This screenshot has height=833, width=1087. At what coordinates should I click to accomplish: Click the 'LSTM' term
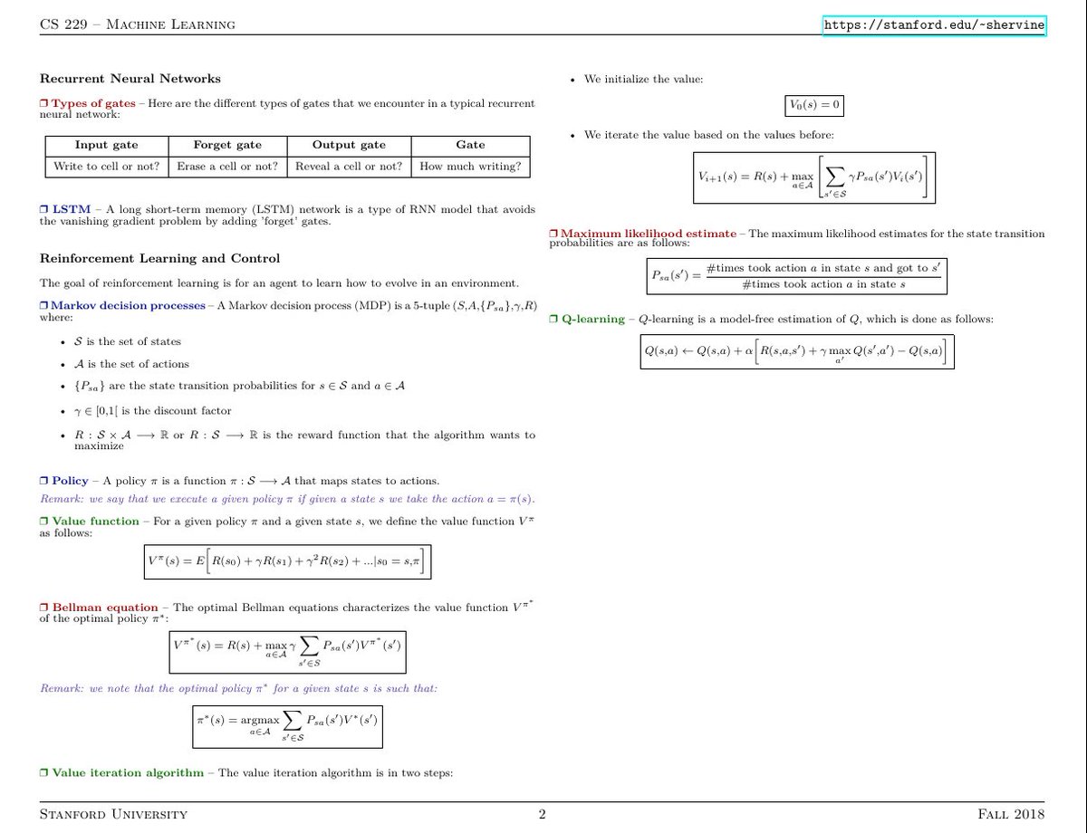[72, 209]
